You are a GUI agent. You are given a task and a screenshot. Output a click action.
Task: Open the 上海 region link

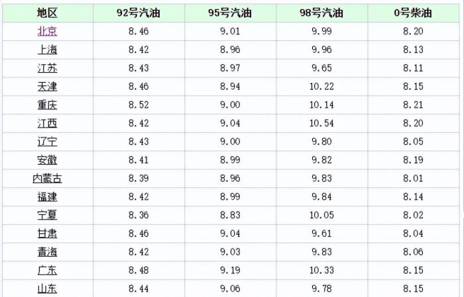47,50
